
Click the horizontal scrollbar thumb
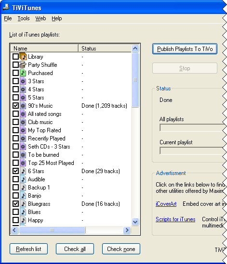[x=53, y=230]
